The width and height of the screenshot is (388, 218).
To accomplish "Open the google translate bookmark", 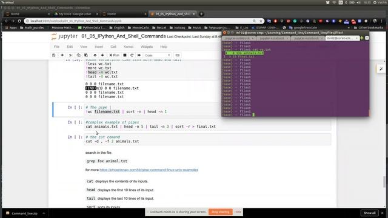I will coord(303,28).
